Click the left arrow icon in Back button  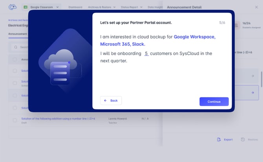(x=105, y=101)
